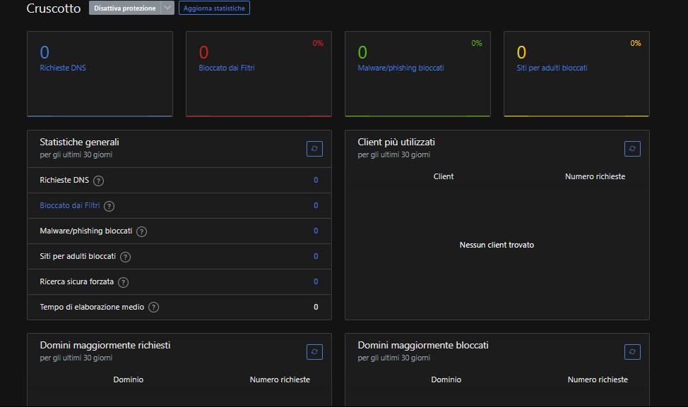
Task: Refresh the Client più utilizzati panel
Action: click(632, 148)
